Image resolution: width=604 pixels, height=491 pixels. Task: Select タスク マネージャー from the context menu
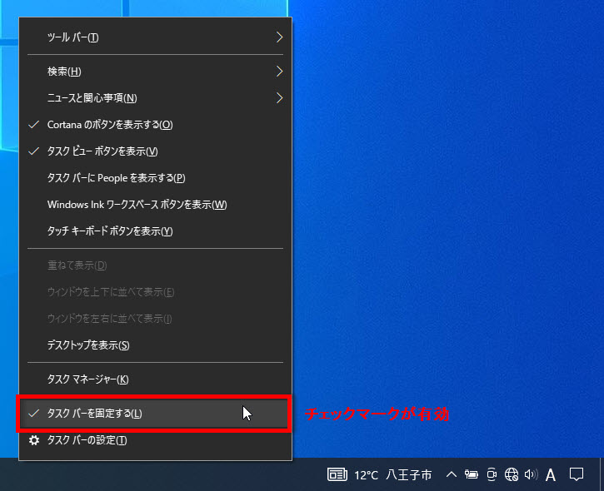pyautogui.click(x=88, y=379)
